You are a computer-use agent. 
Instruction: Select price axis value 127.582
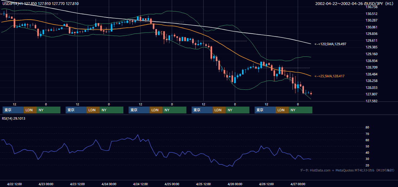tap(372, 101)
